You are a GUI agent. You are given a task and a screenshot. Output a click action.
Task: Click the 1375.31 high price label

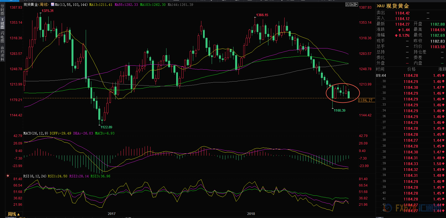click(x=47, y=11)
